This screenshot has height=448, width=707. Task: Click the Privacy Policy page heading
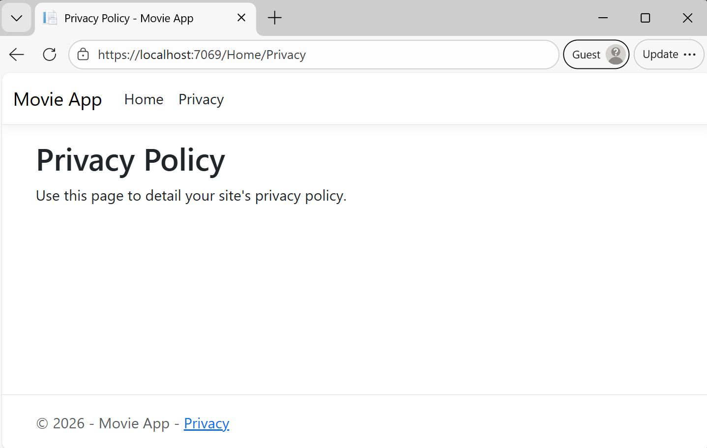[x=130, y=160]
